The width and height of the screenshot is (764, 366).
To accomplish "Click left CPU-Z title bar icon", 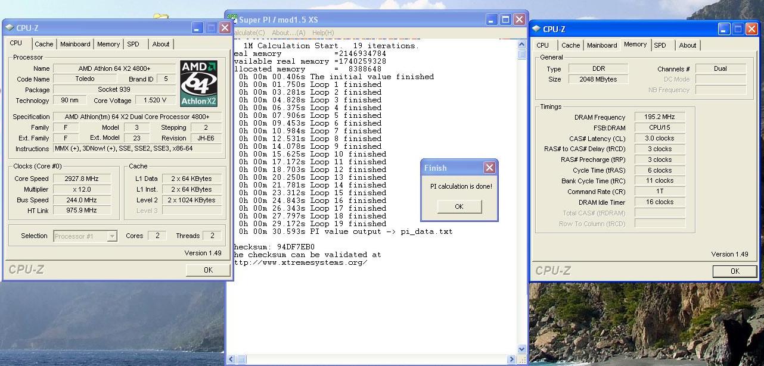I will click(10, 28).
